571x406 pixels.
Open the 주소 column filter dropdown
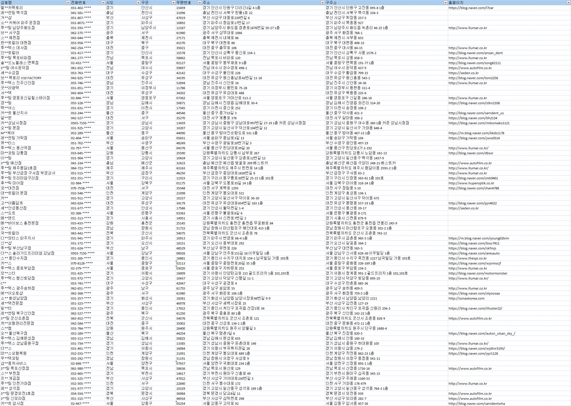pyautogui.click(x=322, y=3)
